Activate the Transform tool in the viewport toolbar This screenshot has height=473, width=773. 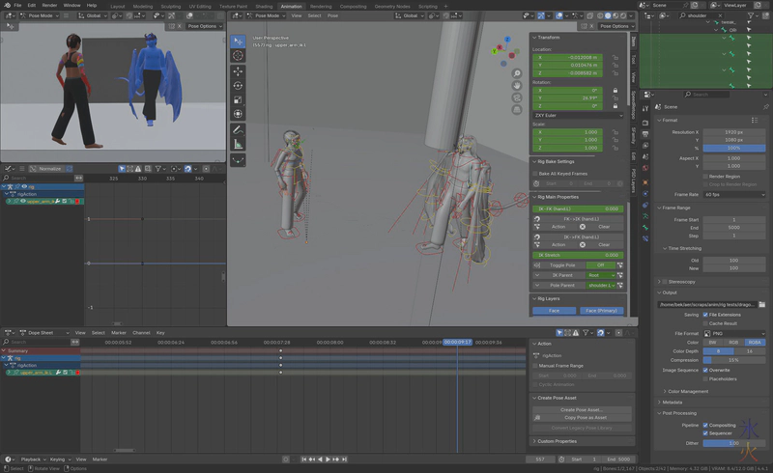(238, 114)
